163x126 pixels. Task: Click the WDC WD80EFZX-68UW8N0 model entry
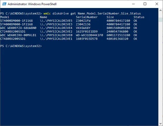18,28
